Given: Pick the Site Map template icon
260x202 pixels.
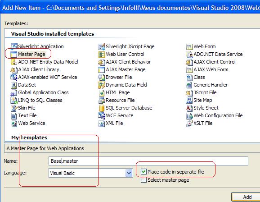Looking at the screenshot, I should click(189, 100).
